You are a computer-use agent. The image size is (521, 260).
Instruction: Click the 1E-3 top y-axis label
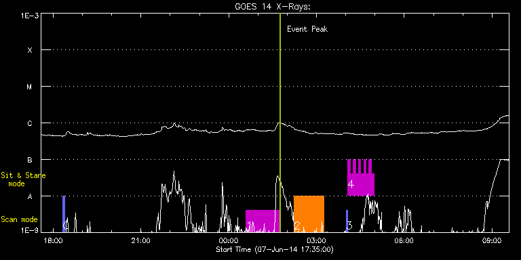click(x=30, y=16)
